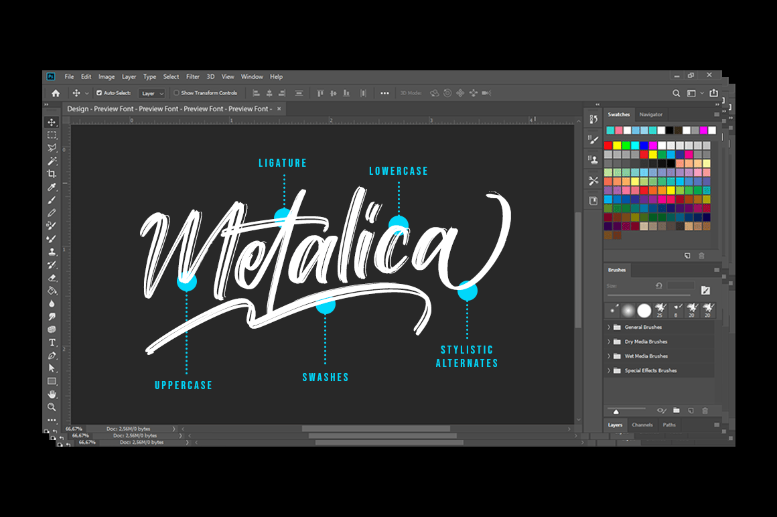Image resolution: width=777 pixels, height=517 pixels.
Task: Open the File menu
Action: click(x=69, y=77)
